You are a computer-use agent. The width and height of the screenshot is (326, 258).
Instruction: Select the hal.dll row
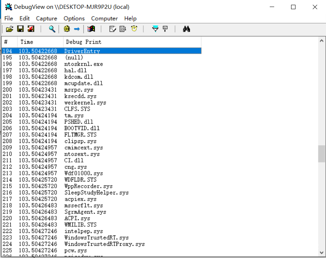click(102, 70)
